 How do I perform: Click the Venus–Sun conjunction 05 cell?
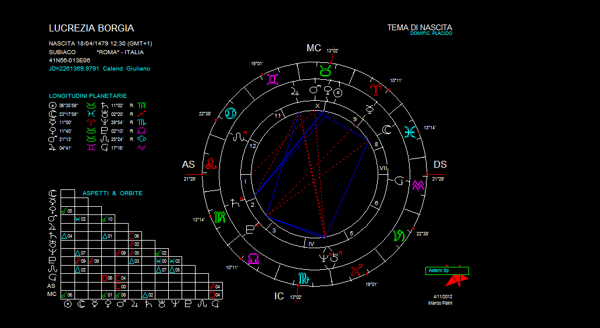click(68, 211)
